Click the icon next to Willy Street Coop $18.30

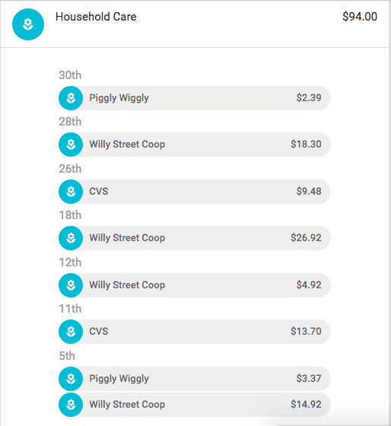[x=71, y=145]
